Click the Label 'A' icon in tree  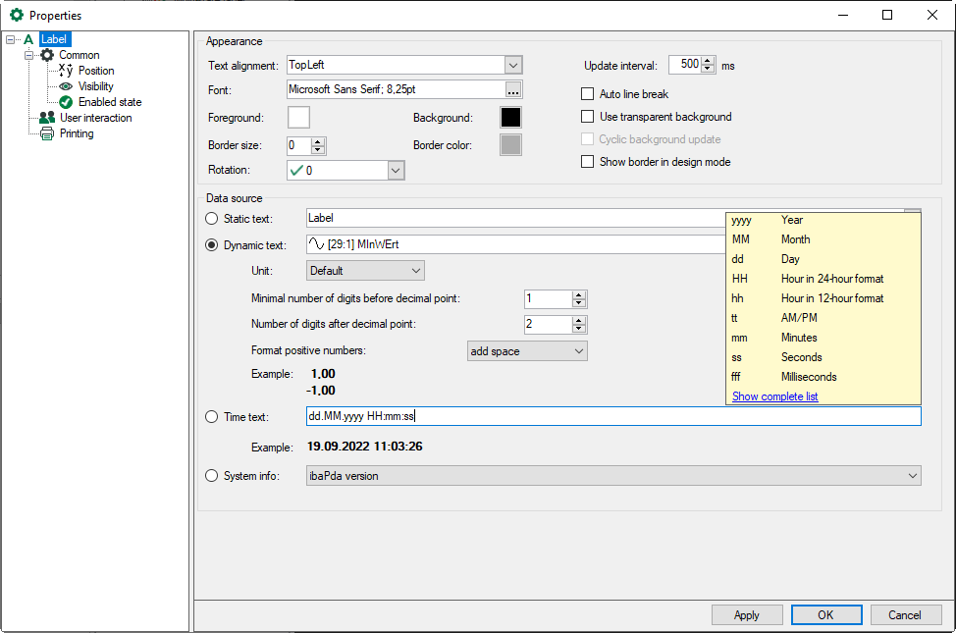(28, 39)
